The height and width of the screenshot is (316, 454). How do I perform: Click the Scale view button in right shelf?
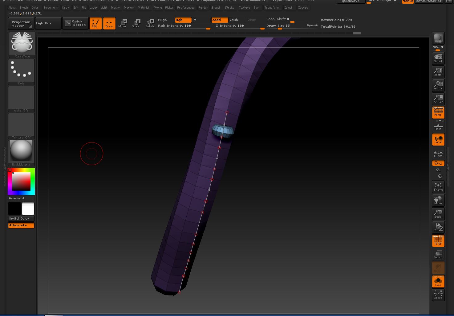(x=438, y=213)
